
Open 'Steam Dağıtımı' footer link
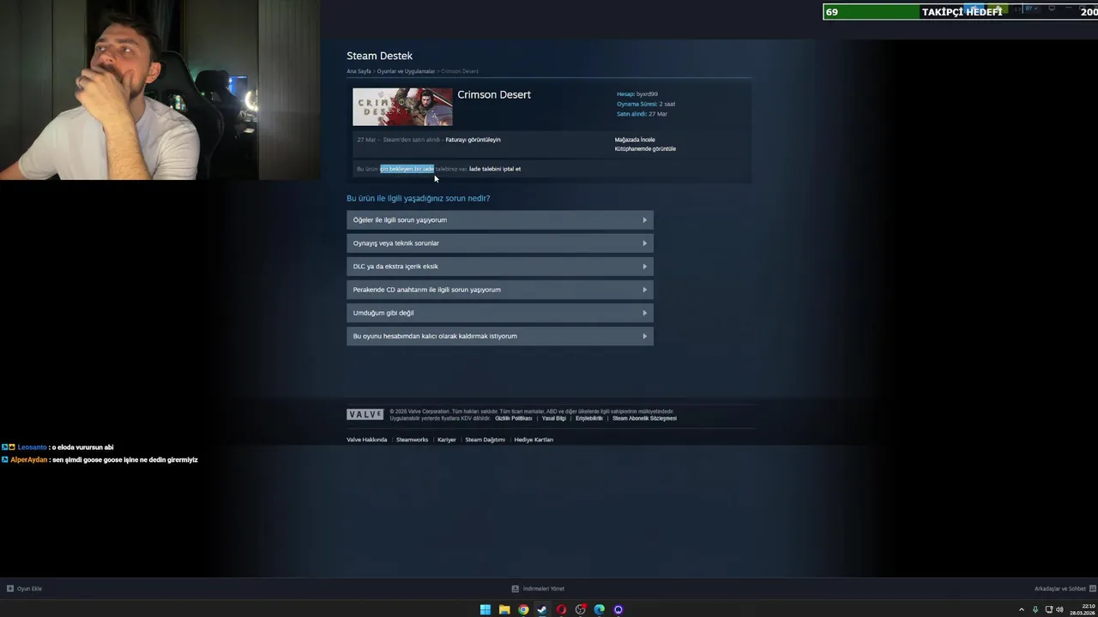tap(485, 440)
